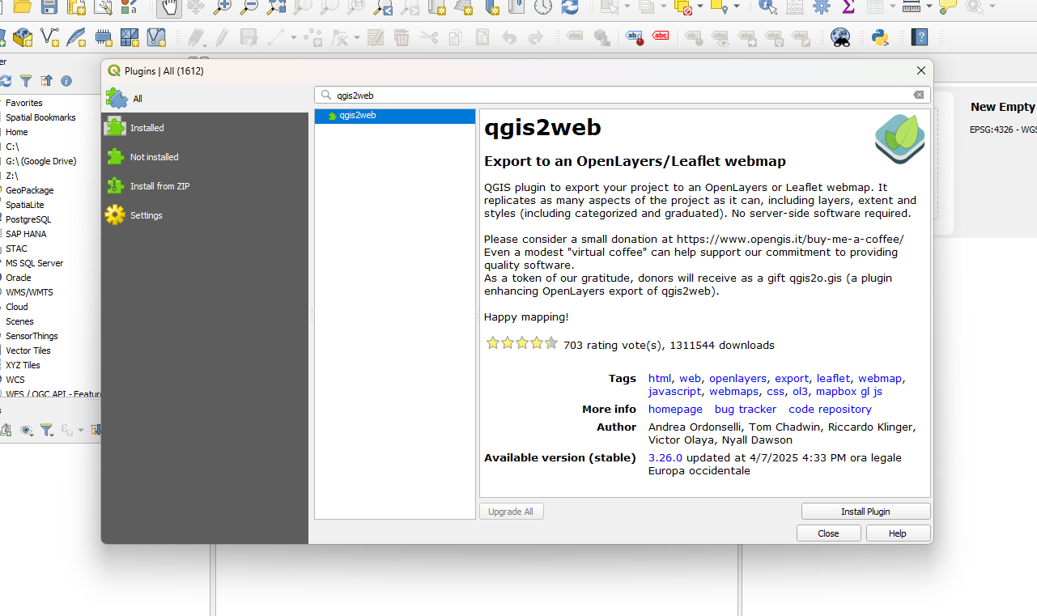
Task: Click the Save Project floppy disk icon
Action: coord(49,6)
